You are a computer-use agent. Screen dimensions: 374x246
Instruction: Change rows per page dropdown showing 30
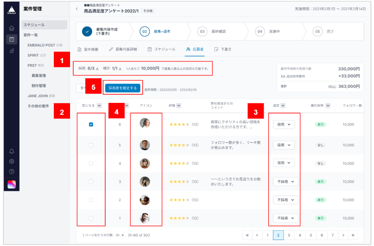tap(120, 235)
